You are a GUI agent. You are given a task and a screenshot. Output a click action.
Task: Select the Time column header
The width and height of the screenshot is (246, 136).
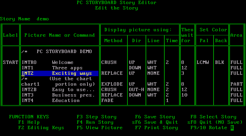(x=172, y=41)
